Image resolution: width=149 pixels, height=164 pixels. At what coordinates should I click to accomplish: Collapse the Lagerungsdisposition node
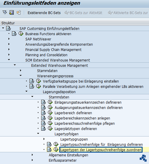point(26,91)
